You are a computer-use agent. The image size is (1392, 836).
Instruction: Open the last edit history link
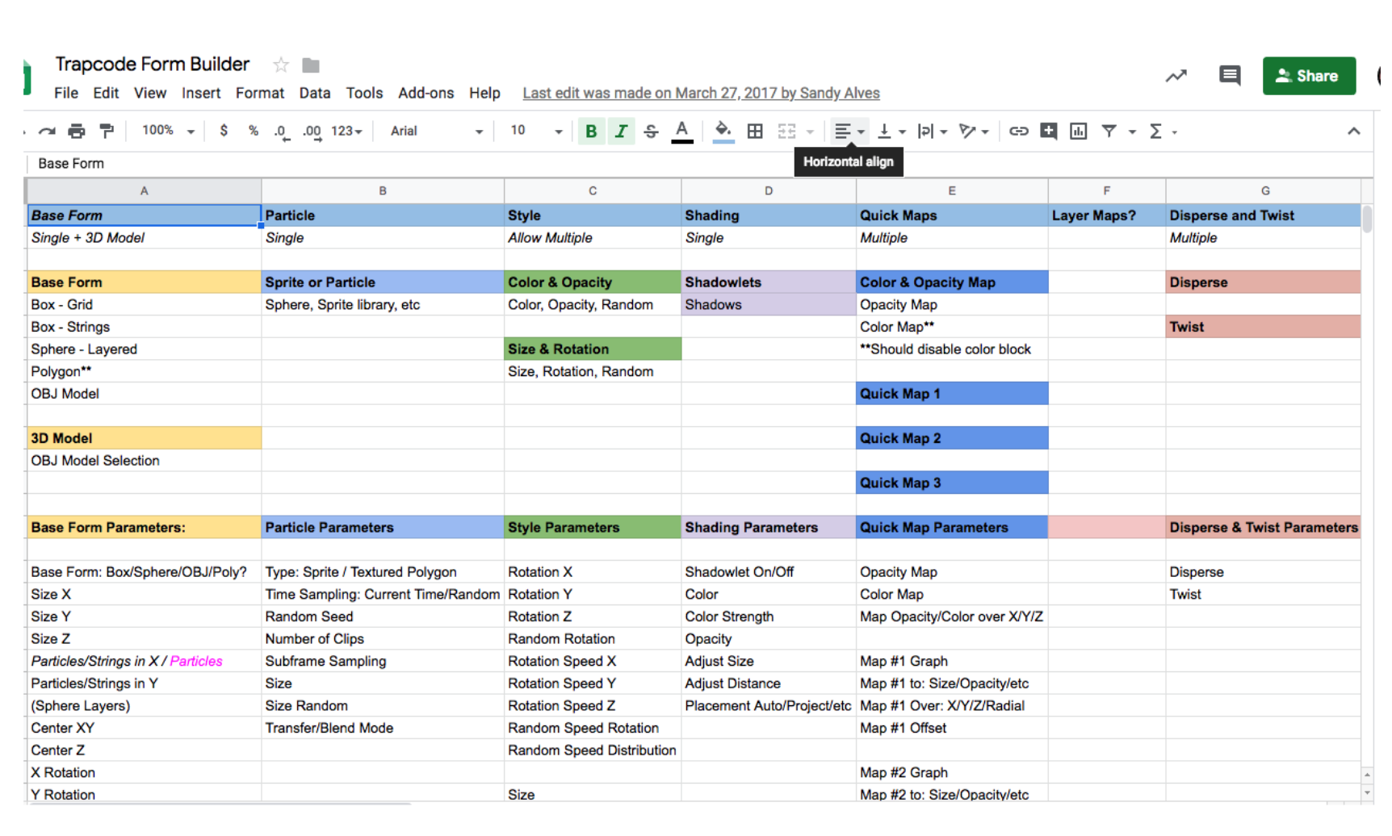[x=701, y=94]
